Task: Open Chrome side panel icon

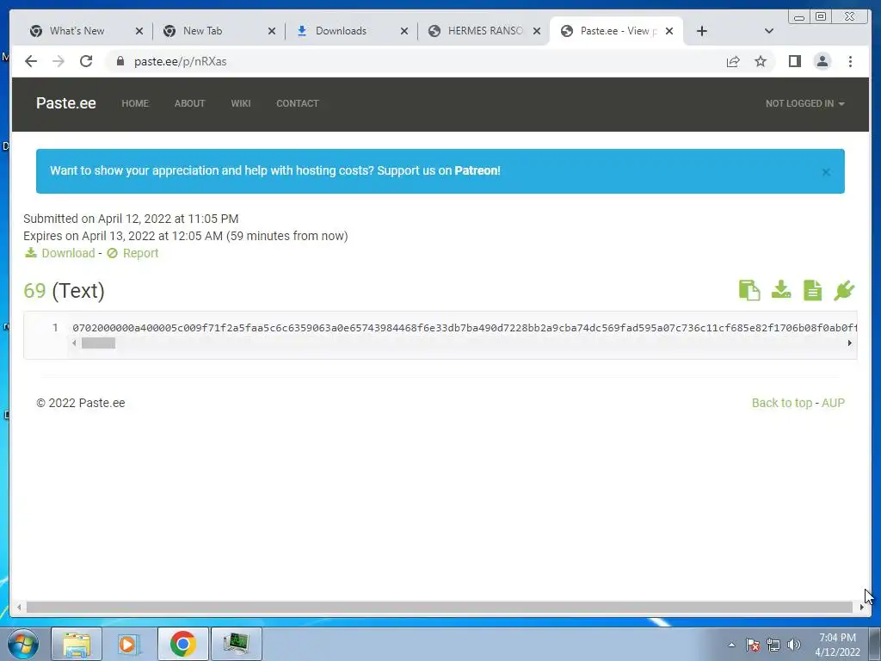Action: (794, 61)
